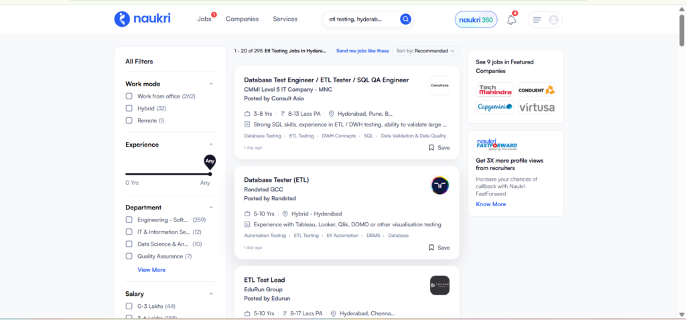This screenshot has width=686, height=320.
Task: Check Remote work mode filter
Action: click(x=129, y=121)
